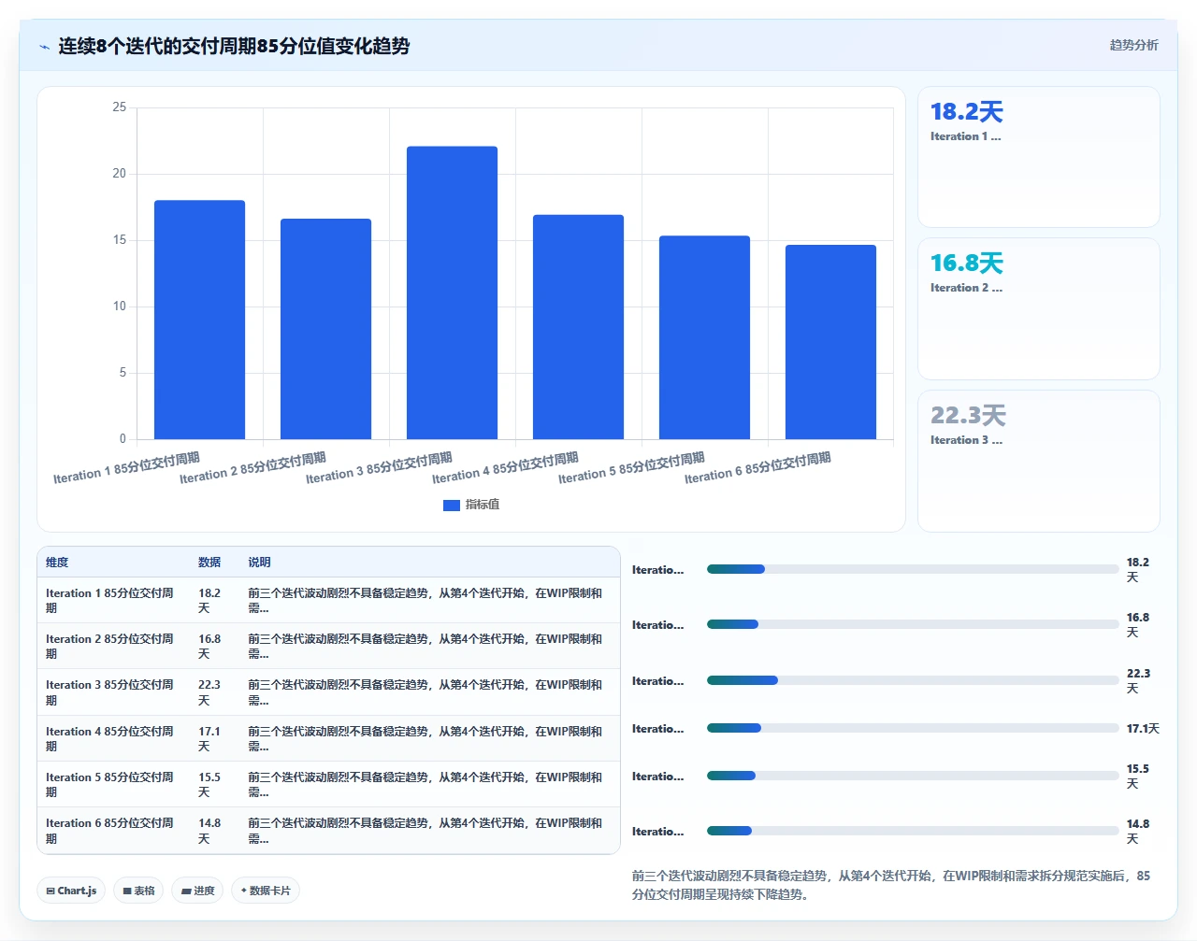Click the trend icon beside the title
Screen dimensions: 1197x941
44,47
